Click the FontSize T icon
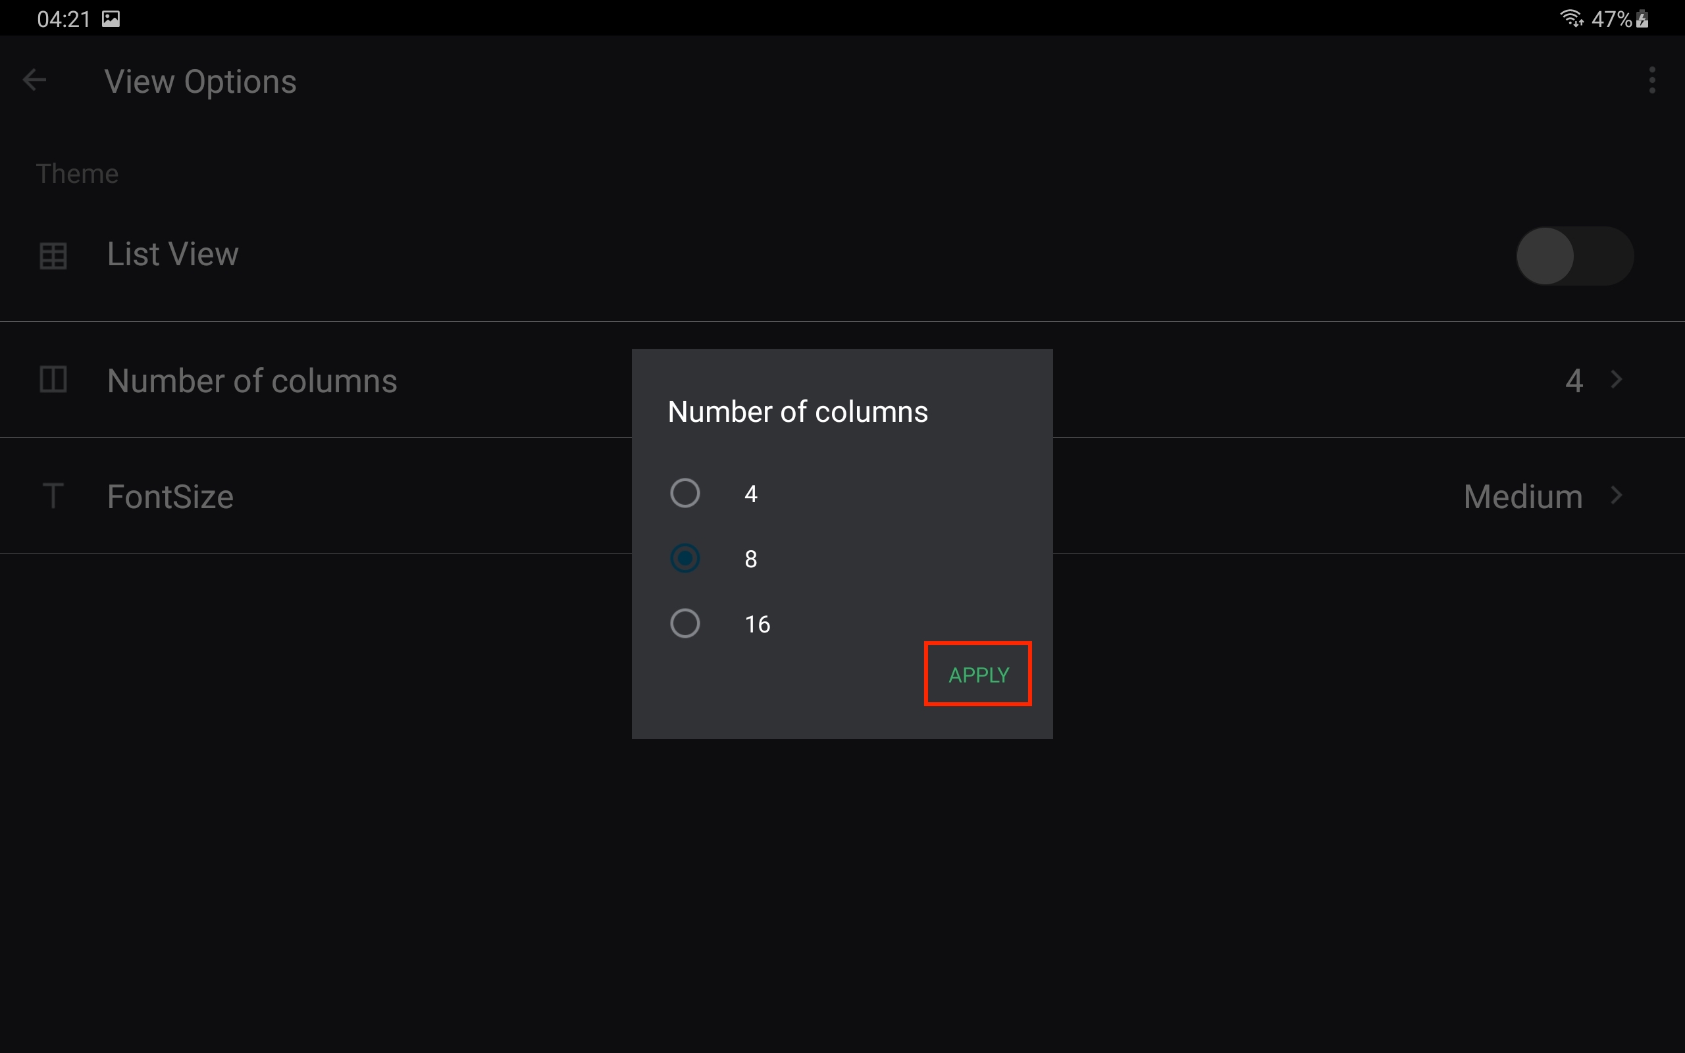The height and width of the screenshot is (1053, 1685). 53,496
